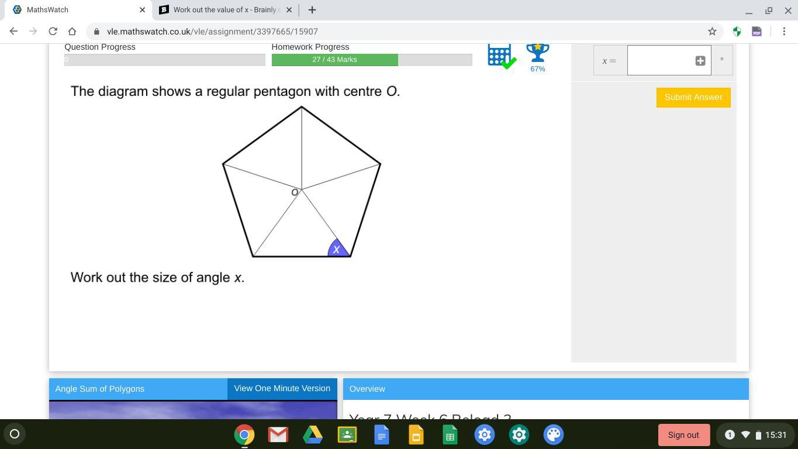
Task: Open Chrome three-dot menu
Action: click(x=784, y=31)
